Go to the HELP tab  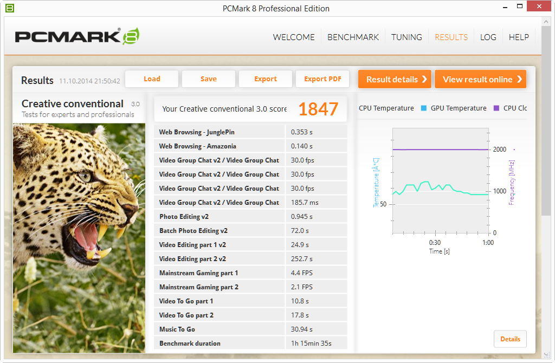click(519, 37)
